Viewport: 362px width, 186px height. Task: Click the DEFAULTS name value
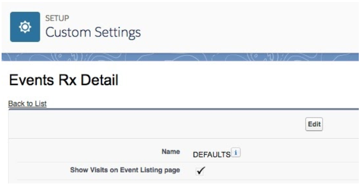pos(212,155)
